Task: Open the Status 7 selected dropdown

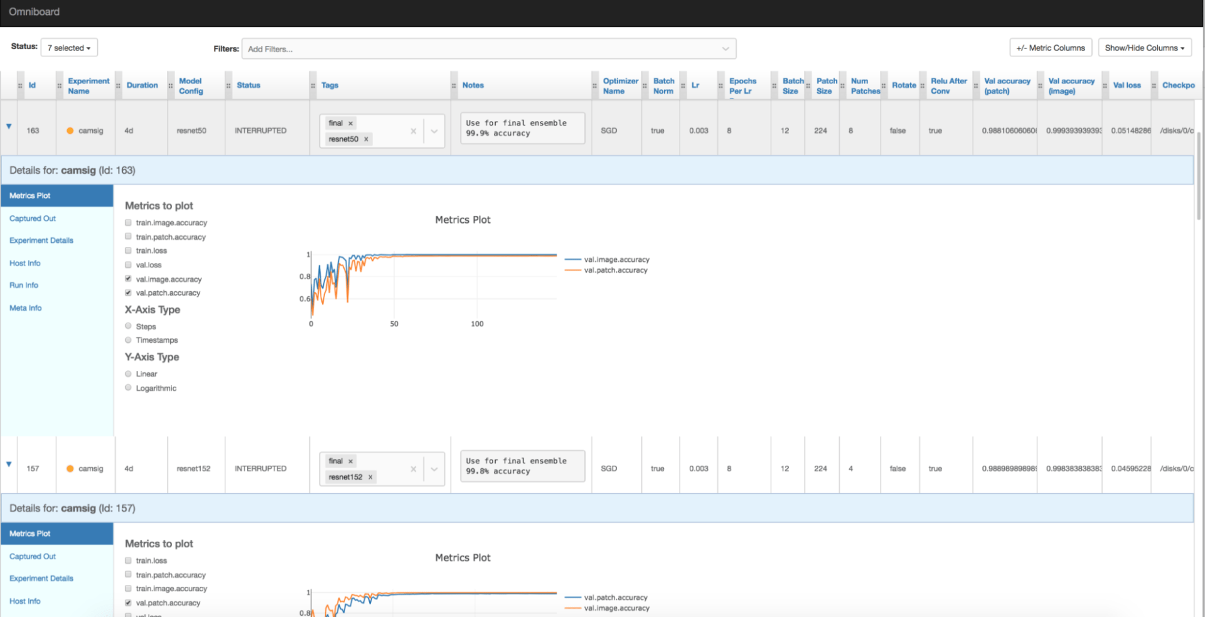Action: pyautogui.click(x=69, y=48)
